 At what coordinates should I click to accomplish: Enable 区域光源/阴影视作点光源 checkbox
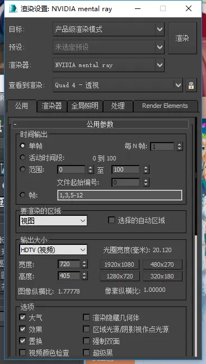click(x=87, y=329)
